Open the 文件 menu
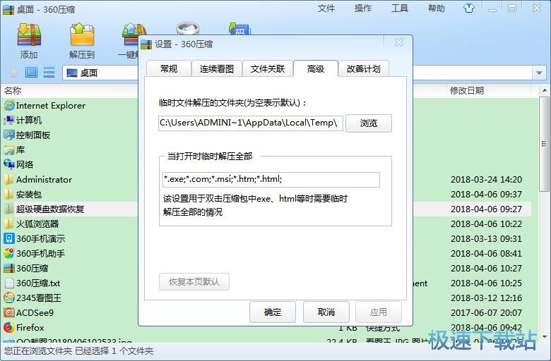The height and width of the screenshot is (361, 551). point(326,8)
